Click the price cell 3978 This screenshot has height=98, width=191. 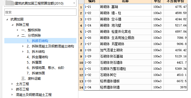(x=175, y=87)
